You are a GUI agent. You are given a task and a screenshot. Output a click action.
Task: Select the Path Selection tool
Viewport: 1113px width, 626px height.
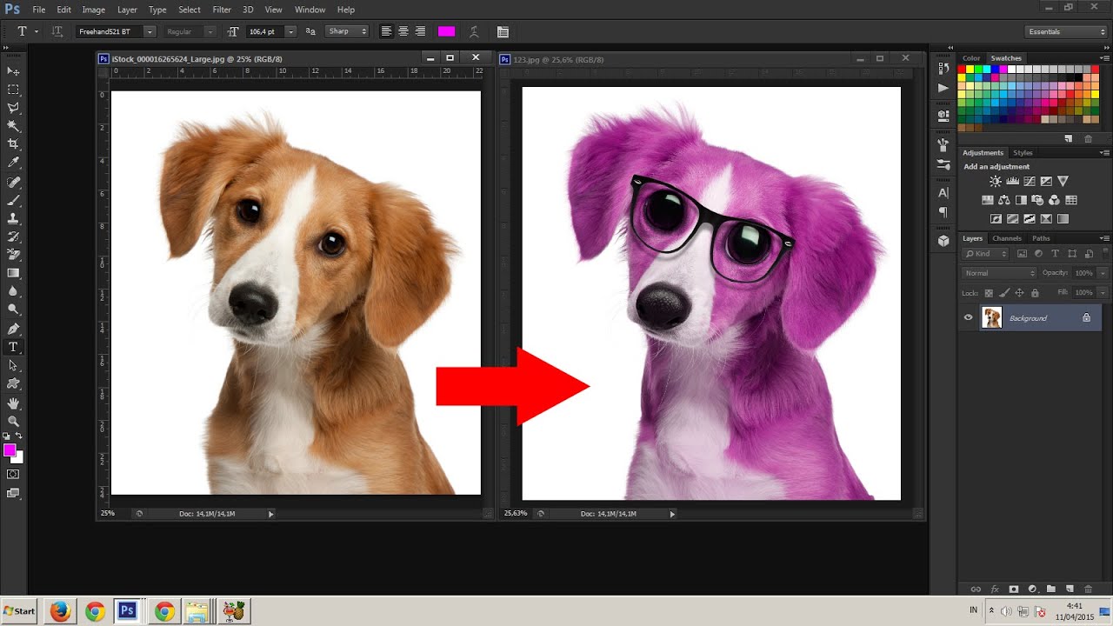[x=13, y=365]
